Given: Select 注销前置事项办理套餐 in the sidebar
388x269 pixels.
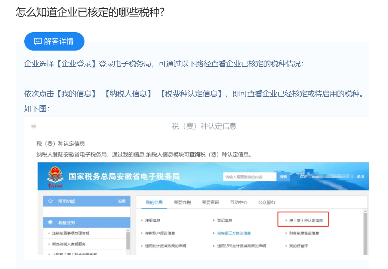Looking at the screenshot, I should click(71, 233).
